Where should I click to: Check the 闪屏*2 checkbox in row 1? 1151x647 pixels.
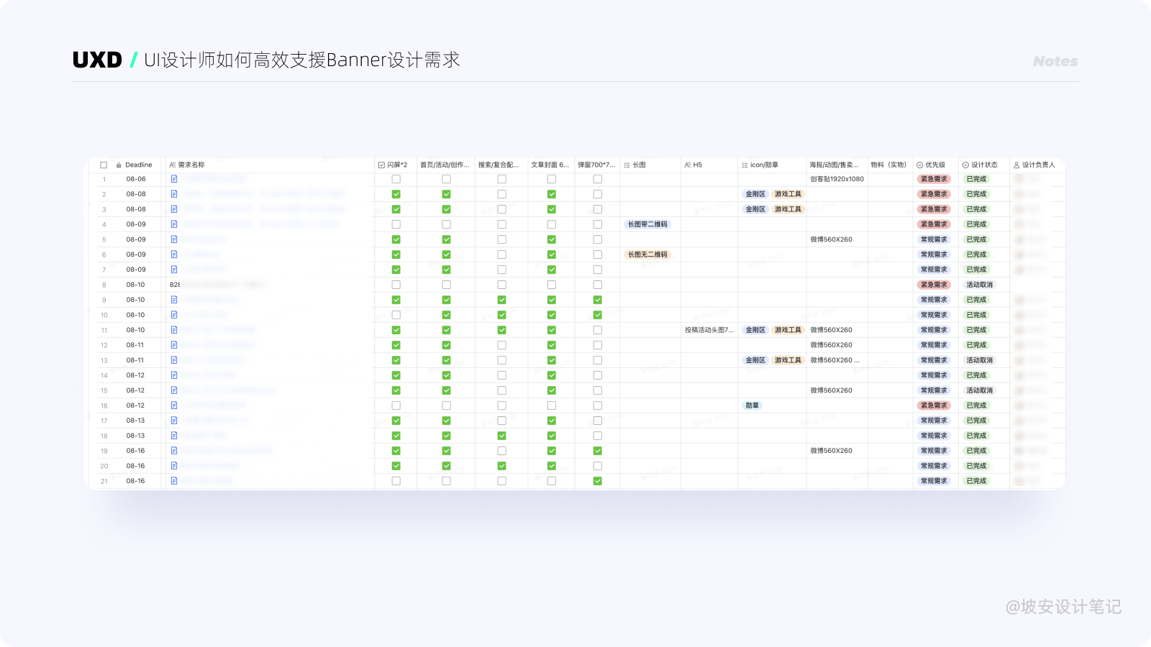[396, 179]
